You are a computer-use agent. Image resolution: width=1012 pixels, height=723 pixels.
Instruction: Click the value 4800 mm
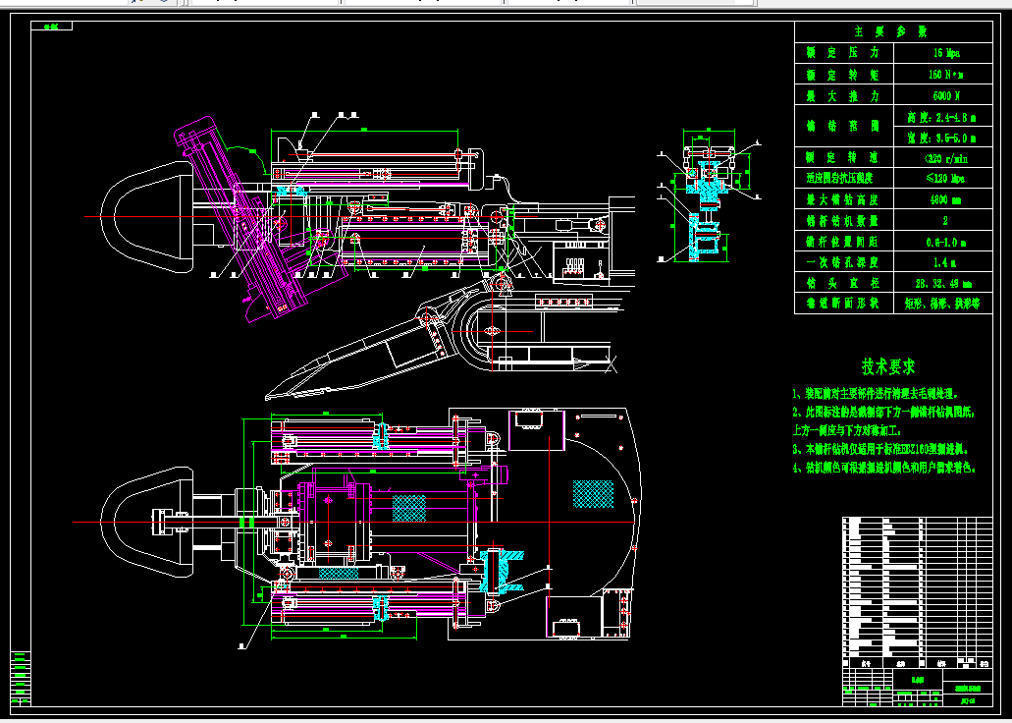pos(943,199)
